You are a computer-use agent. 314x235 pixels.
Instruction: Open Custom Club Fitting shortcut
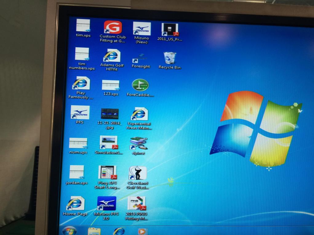click(x=113, y=27)
